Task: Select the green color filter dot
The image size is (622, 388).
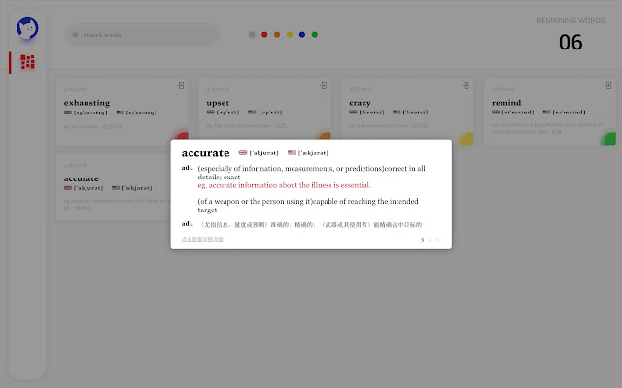Action: point(315,35)
